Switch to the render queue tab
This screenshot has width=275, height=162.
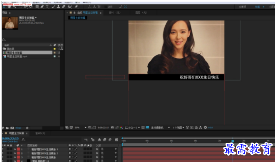(40, 133)
